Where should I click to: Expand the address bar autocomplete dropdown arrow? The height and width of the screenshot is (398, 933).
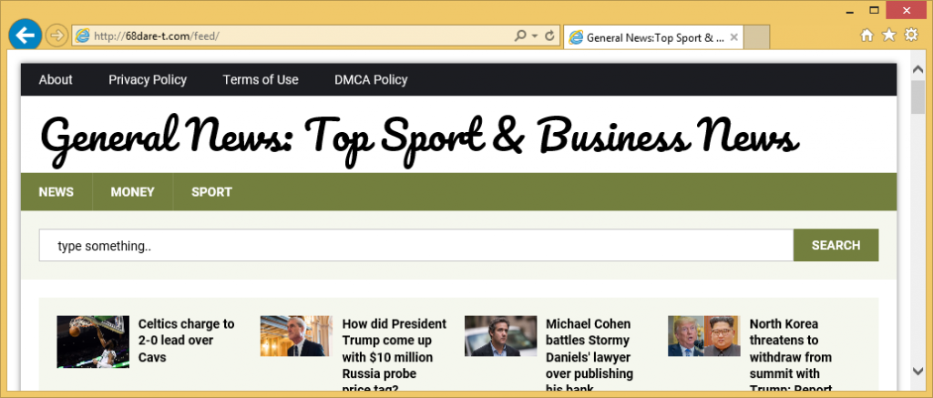pos(534,36)
